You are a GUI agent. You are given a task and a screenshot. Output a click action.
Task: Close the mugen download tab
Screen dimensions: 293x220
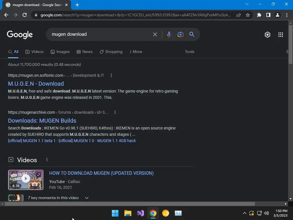(66, 5)
